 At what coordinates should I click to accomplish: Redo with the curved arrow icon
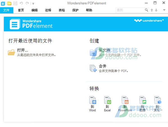(27, 3)
